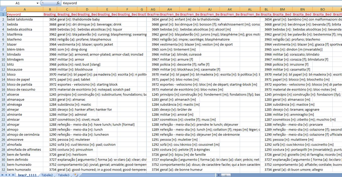Jump to first sheet tab arrow
The image size is (342, 177).
[3, 175]
